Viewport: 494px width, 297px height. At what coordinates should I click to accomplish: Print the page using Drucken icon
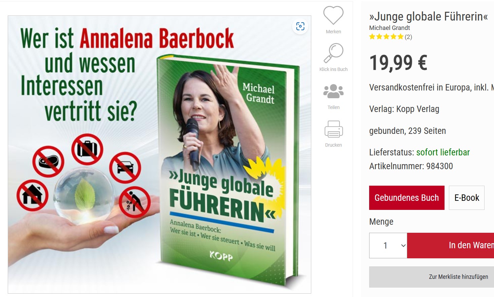(x=333, y=129)
